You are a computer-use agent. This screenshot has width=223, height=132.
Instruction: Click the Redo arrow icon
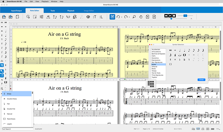pyautogui.click(x=126, y=17)
